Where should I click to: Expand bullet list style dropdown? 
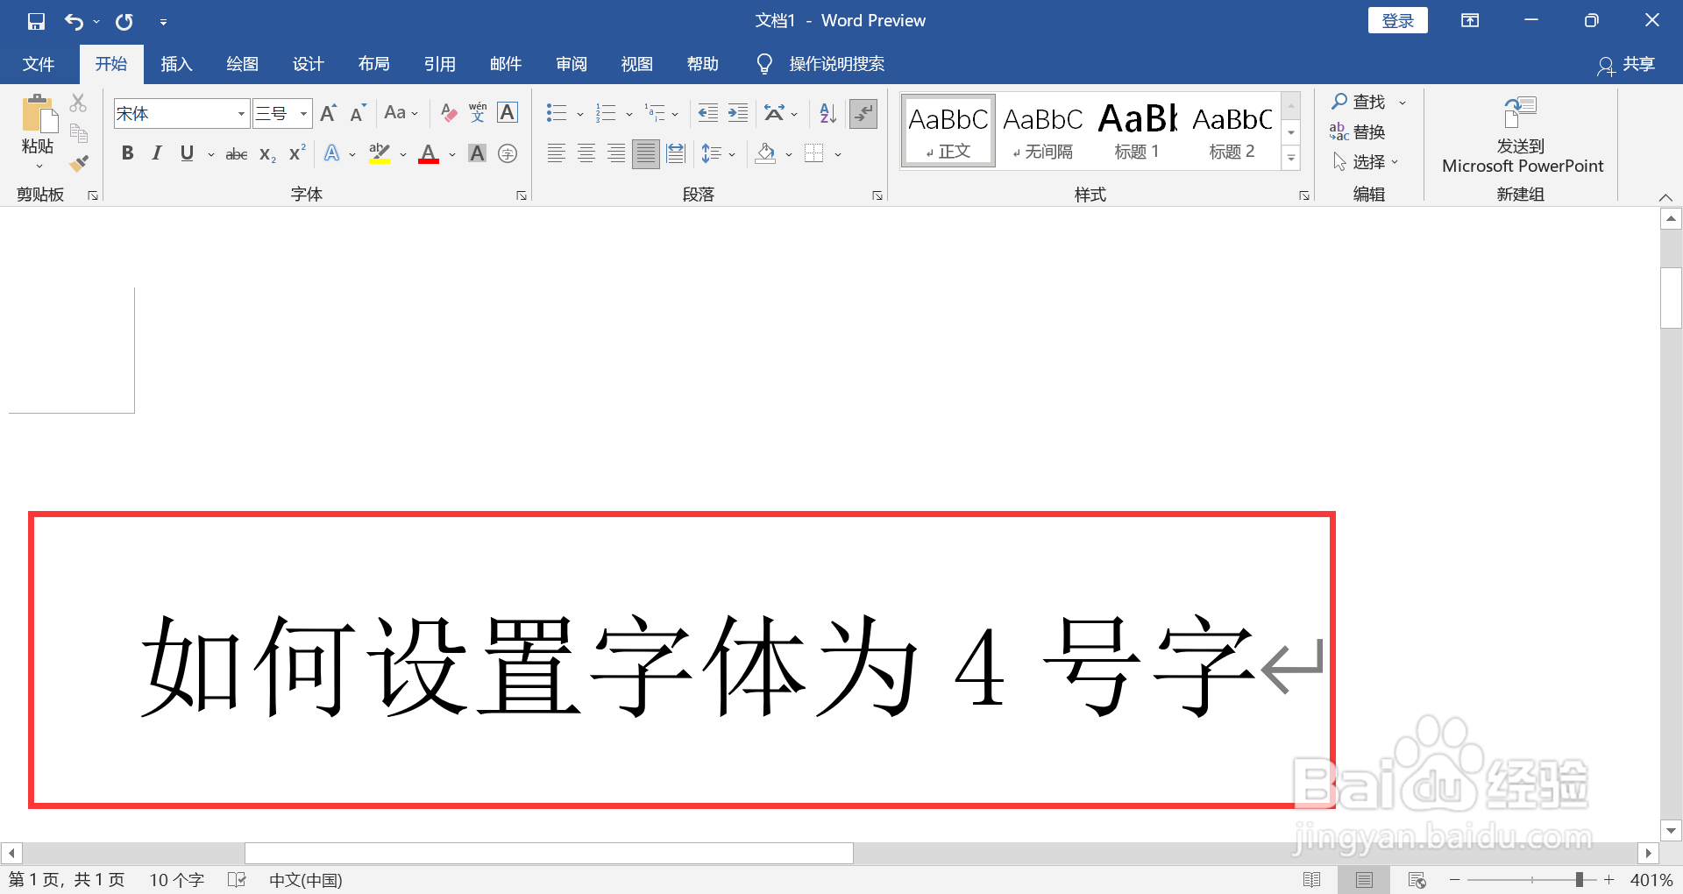coord(579,114)
